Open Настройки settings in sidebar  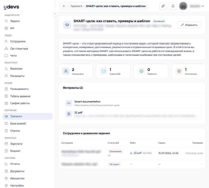27,185
